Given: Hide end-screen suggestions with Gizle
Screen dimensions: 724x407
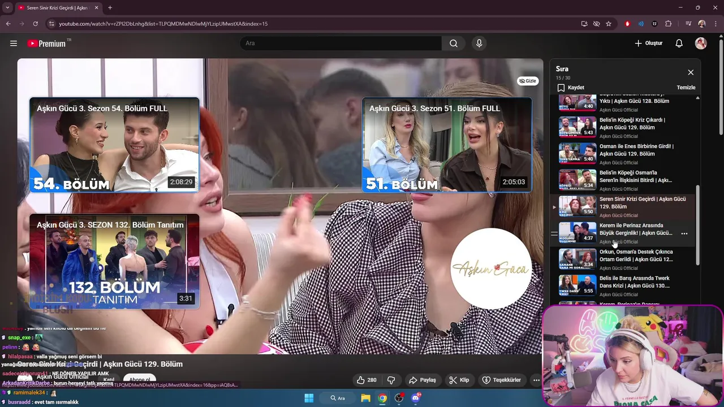Looking at the screenshot, I should 528,81.
